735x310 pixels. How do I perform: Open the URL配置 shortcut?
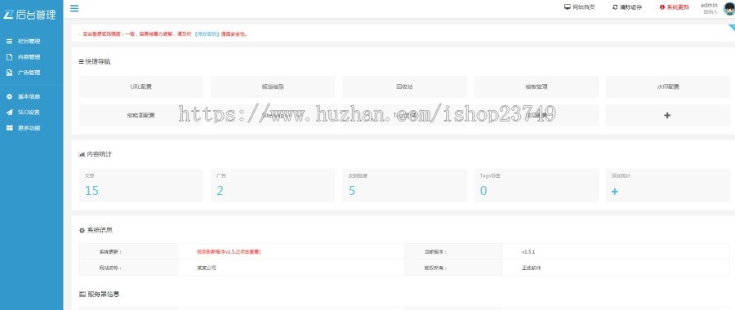tap(141, 86)
